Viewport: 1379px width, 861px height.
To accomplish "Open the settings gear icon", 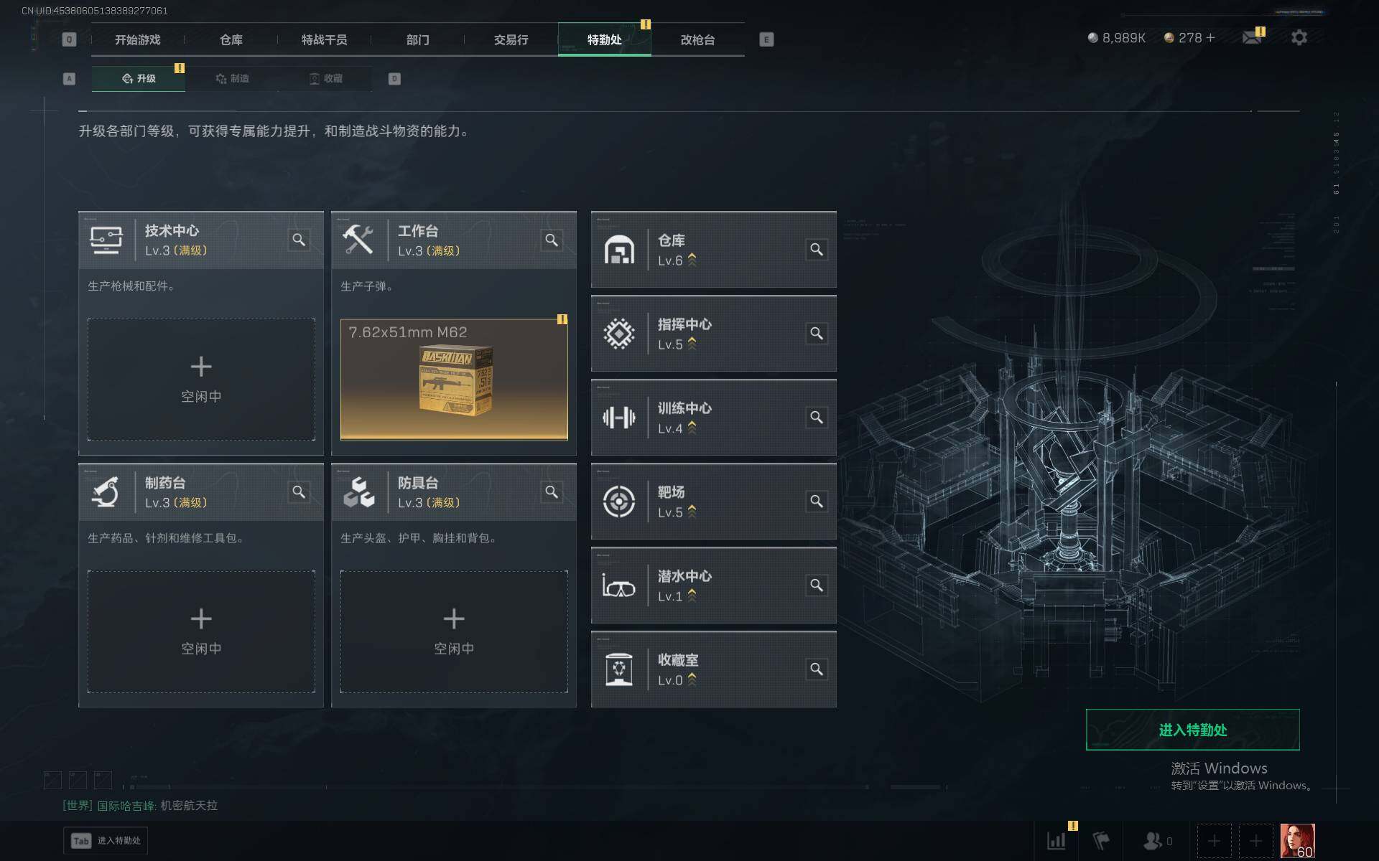I will [x=1299, y=37].
